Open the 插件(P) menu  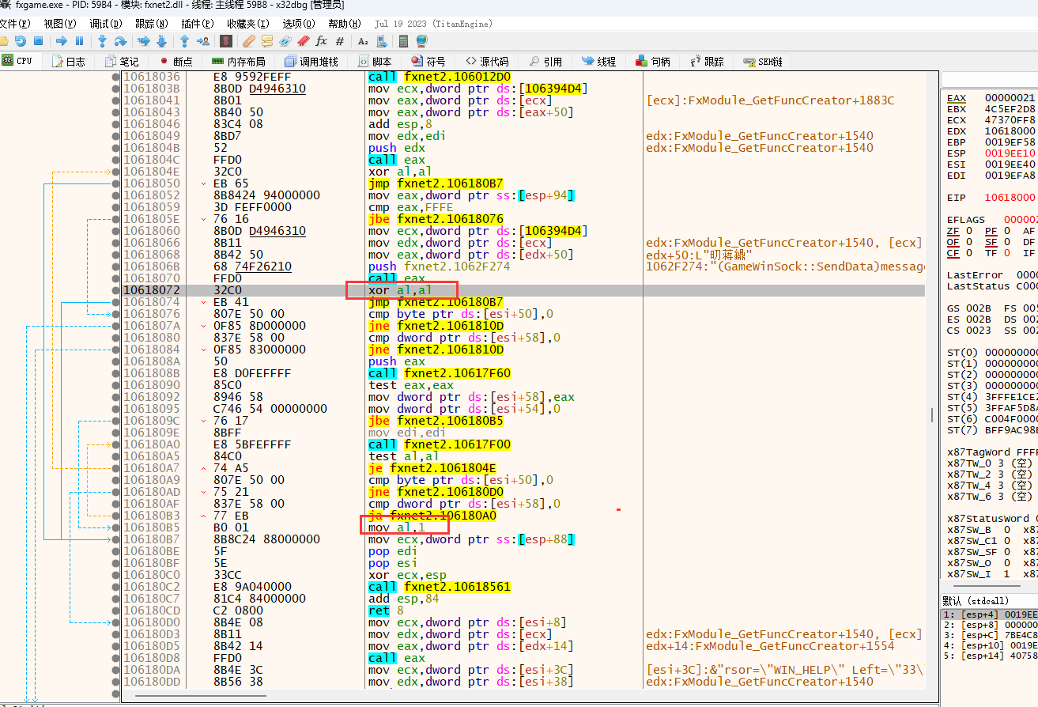tap(197, 24)
